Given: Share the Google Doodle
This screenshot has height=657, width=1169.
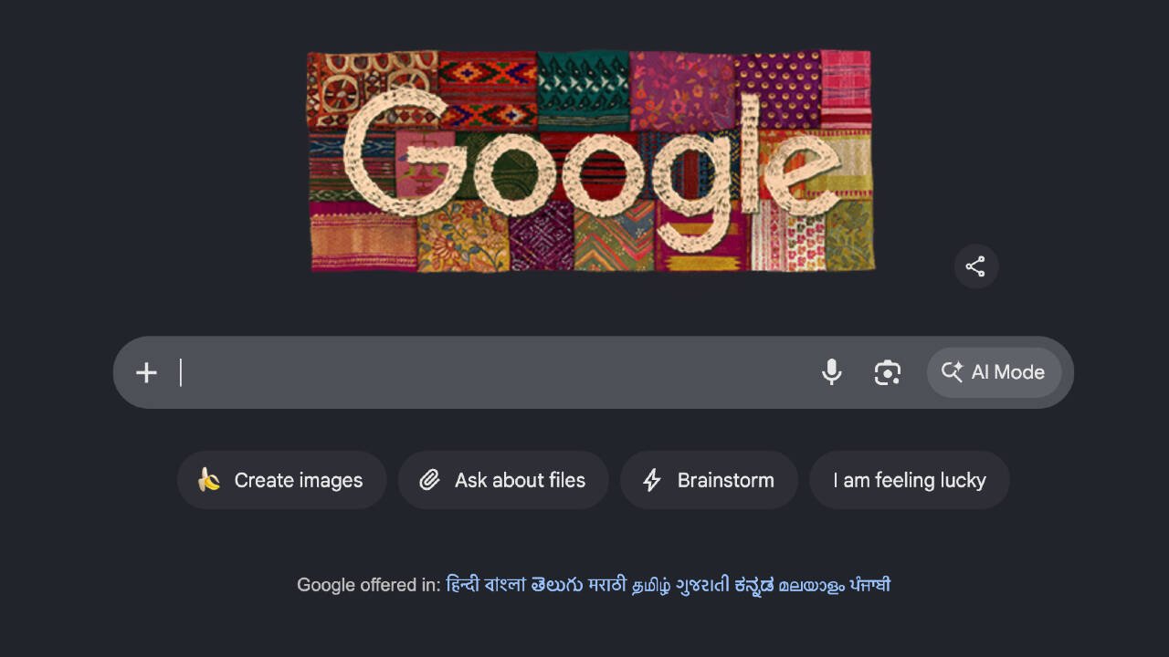Looking at the screenshot, I should pos(976,266).
